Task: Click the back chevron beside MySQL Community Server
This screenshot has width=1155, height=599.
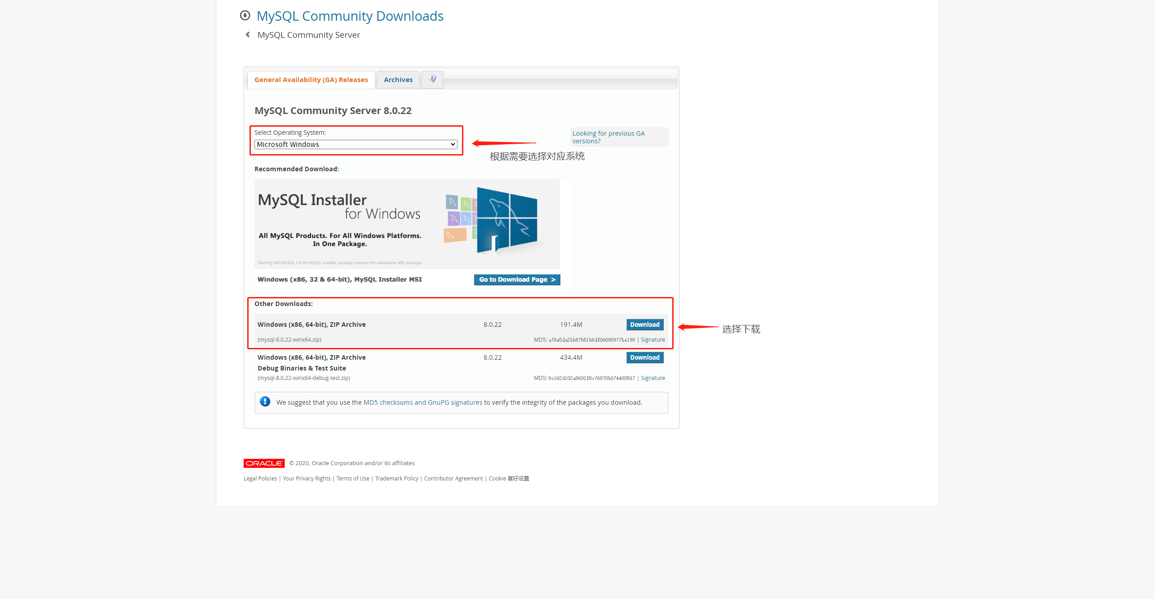Action: click(248, 35)
